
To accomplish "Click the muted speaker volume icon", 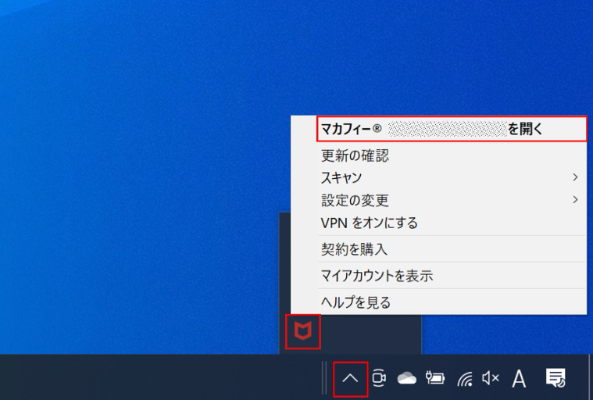I will (x=491, y=378).
